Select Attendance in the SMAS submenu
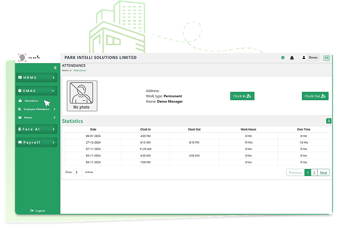Image resolution: width=338 pixels, height=225 pixels. [31, 101]
